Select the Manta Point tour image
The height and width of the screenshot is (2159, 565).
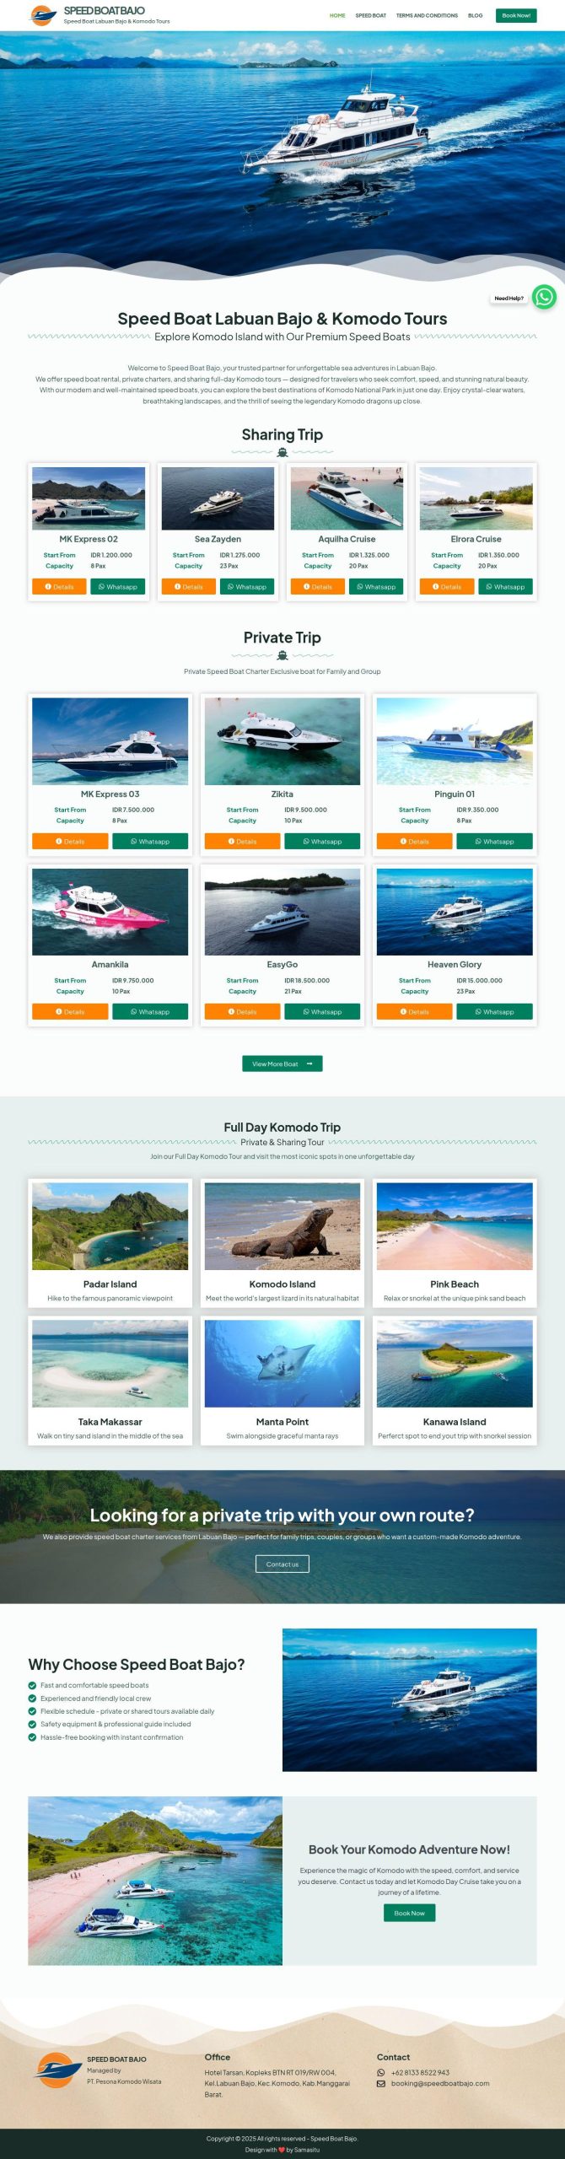coord(282,1363)
